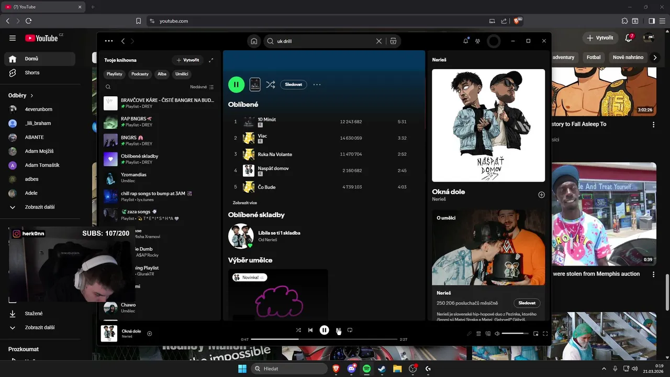Open the YouTube hamburger menu
670x377 pixels.
pos(13,38)
